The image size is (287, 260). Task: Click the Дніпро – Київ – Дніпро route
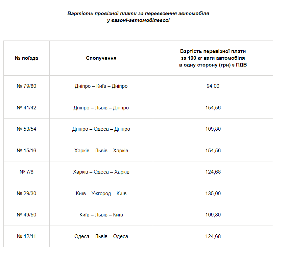(101, 86)
